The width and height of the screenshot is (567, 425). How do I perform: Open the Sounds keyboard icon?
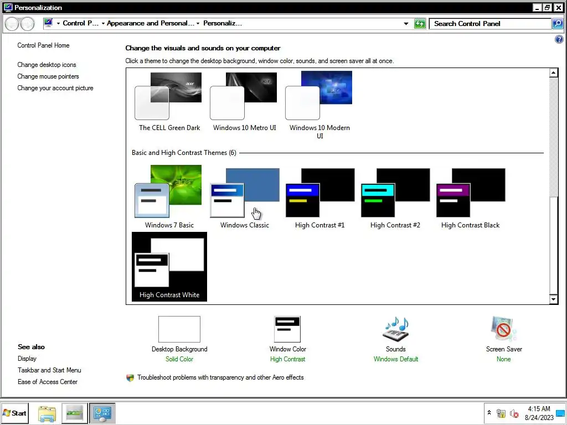coord(395,329)
